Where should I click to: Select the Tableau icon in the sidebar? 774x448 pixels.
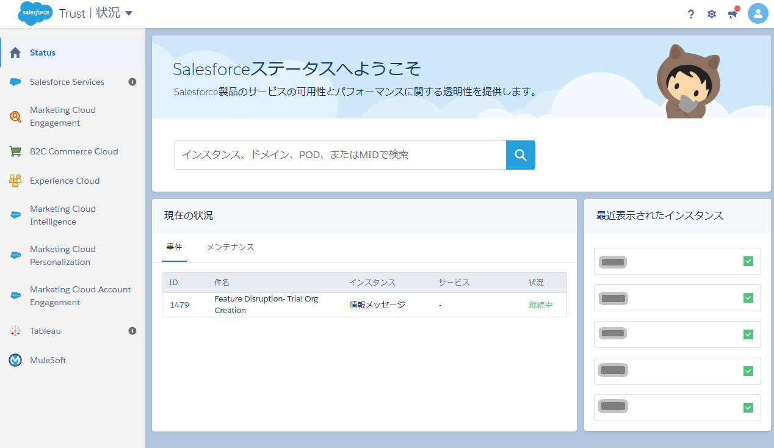[15, 331]
